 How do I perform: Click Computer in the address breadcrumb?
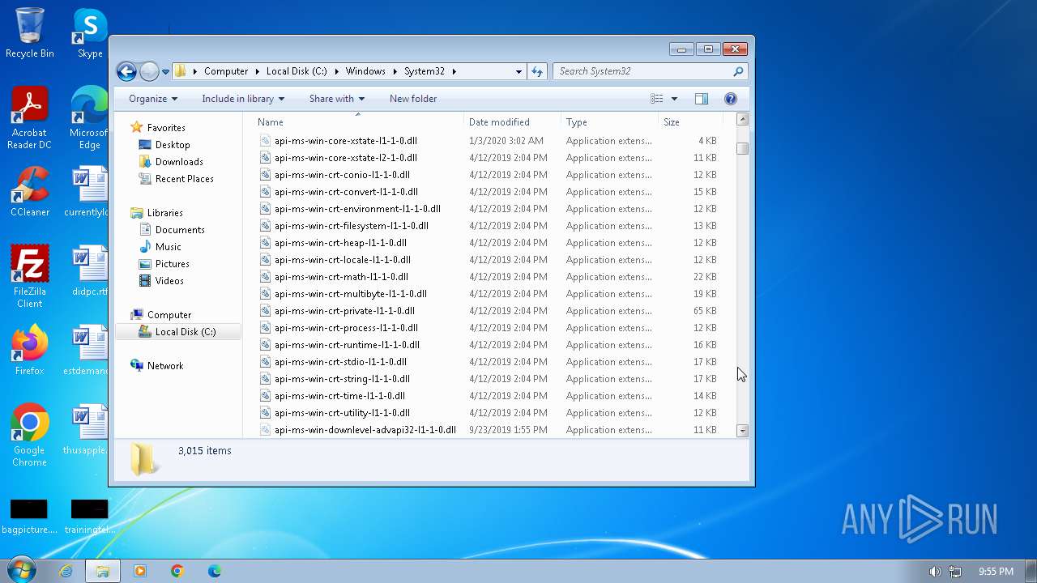[226, 71]
